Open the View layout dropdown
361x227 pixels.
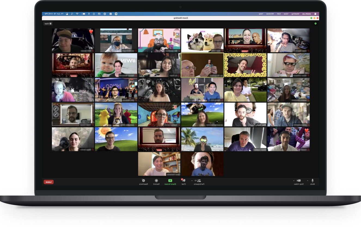point(48,24)
